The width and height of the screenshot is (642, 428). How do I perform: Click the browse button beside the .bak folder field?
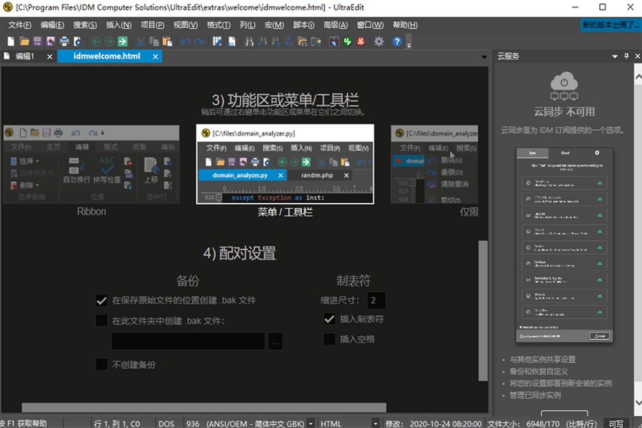click(x=276, y=341)
